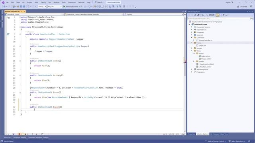Open the Extensions menu
This screenshot has width=255, height=143.
pyautogui.click(x=72, y=2)
